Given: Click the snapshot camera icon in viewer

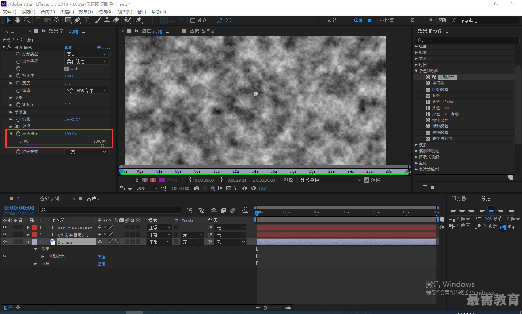Looking at the screenshot, I should coord(197,188).
